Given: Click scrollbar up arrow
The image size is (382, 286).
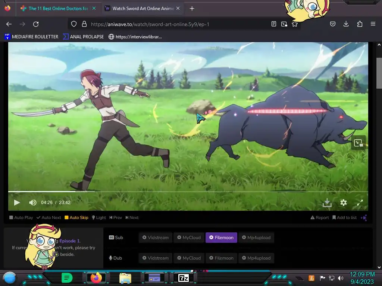Looking at the screenshot, I should click(379, 45).
